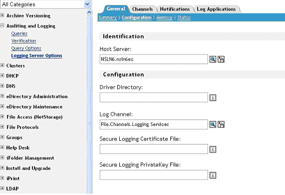Click Secure Logging Certificate File field
The width and height of the screenshot is (285, 195).
coord(154,149)
